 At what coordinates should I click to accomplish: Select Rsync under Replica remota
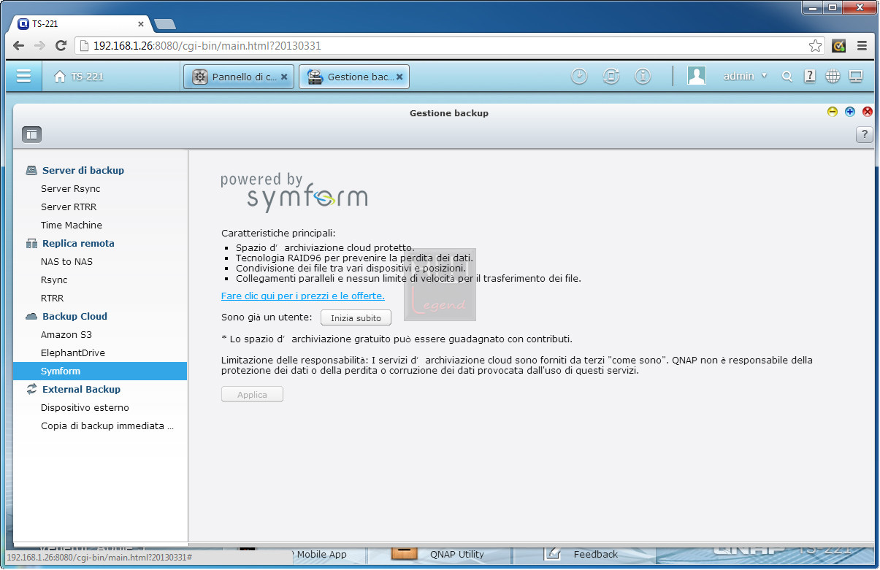click(54, 280)
